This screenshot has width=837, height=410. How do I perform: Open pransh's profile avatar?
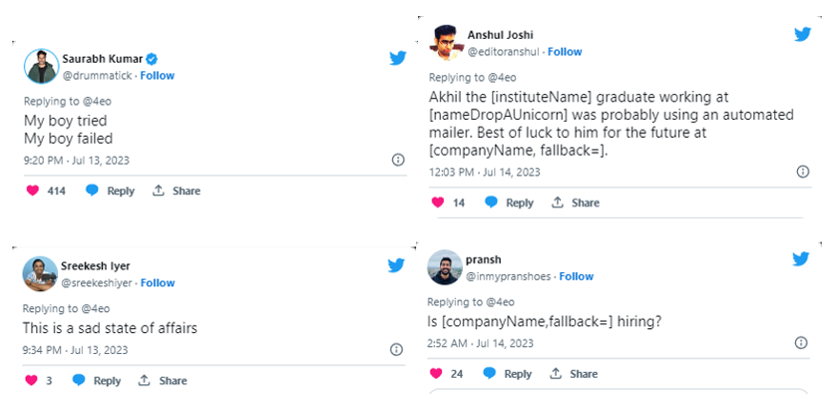(x=444, y=267)
